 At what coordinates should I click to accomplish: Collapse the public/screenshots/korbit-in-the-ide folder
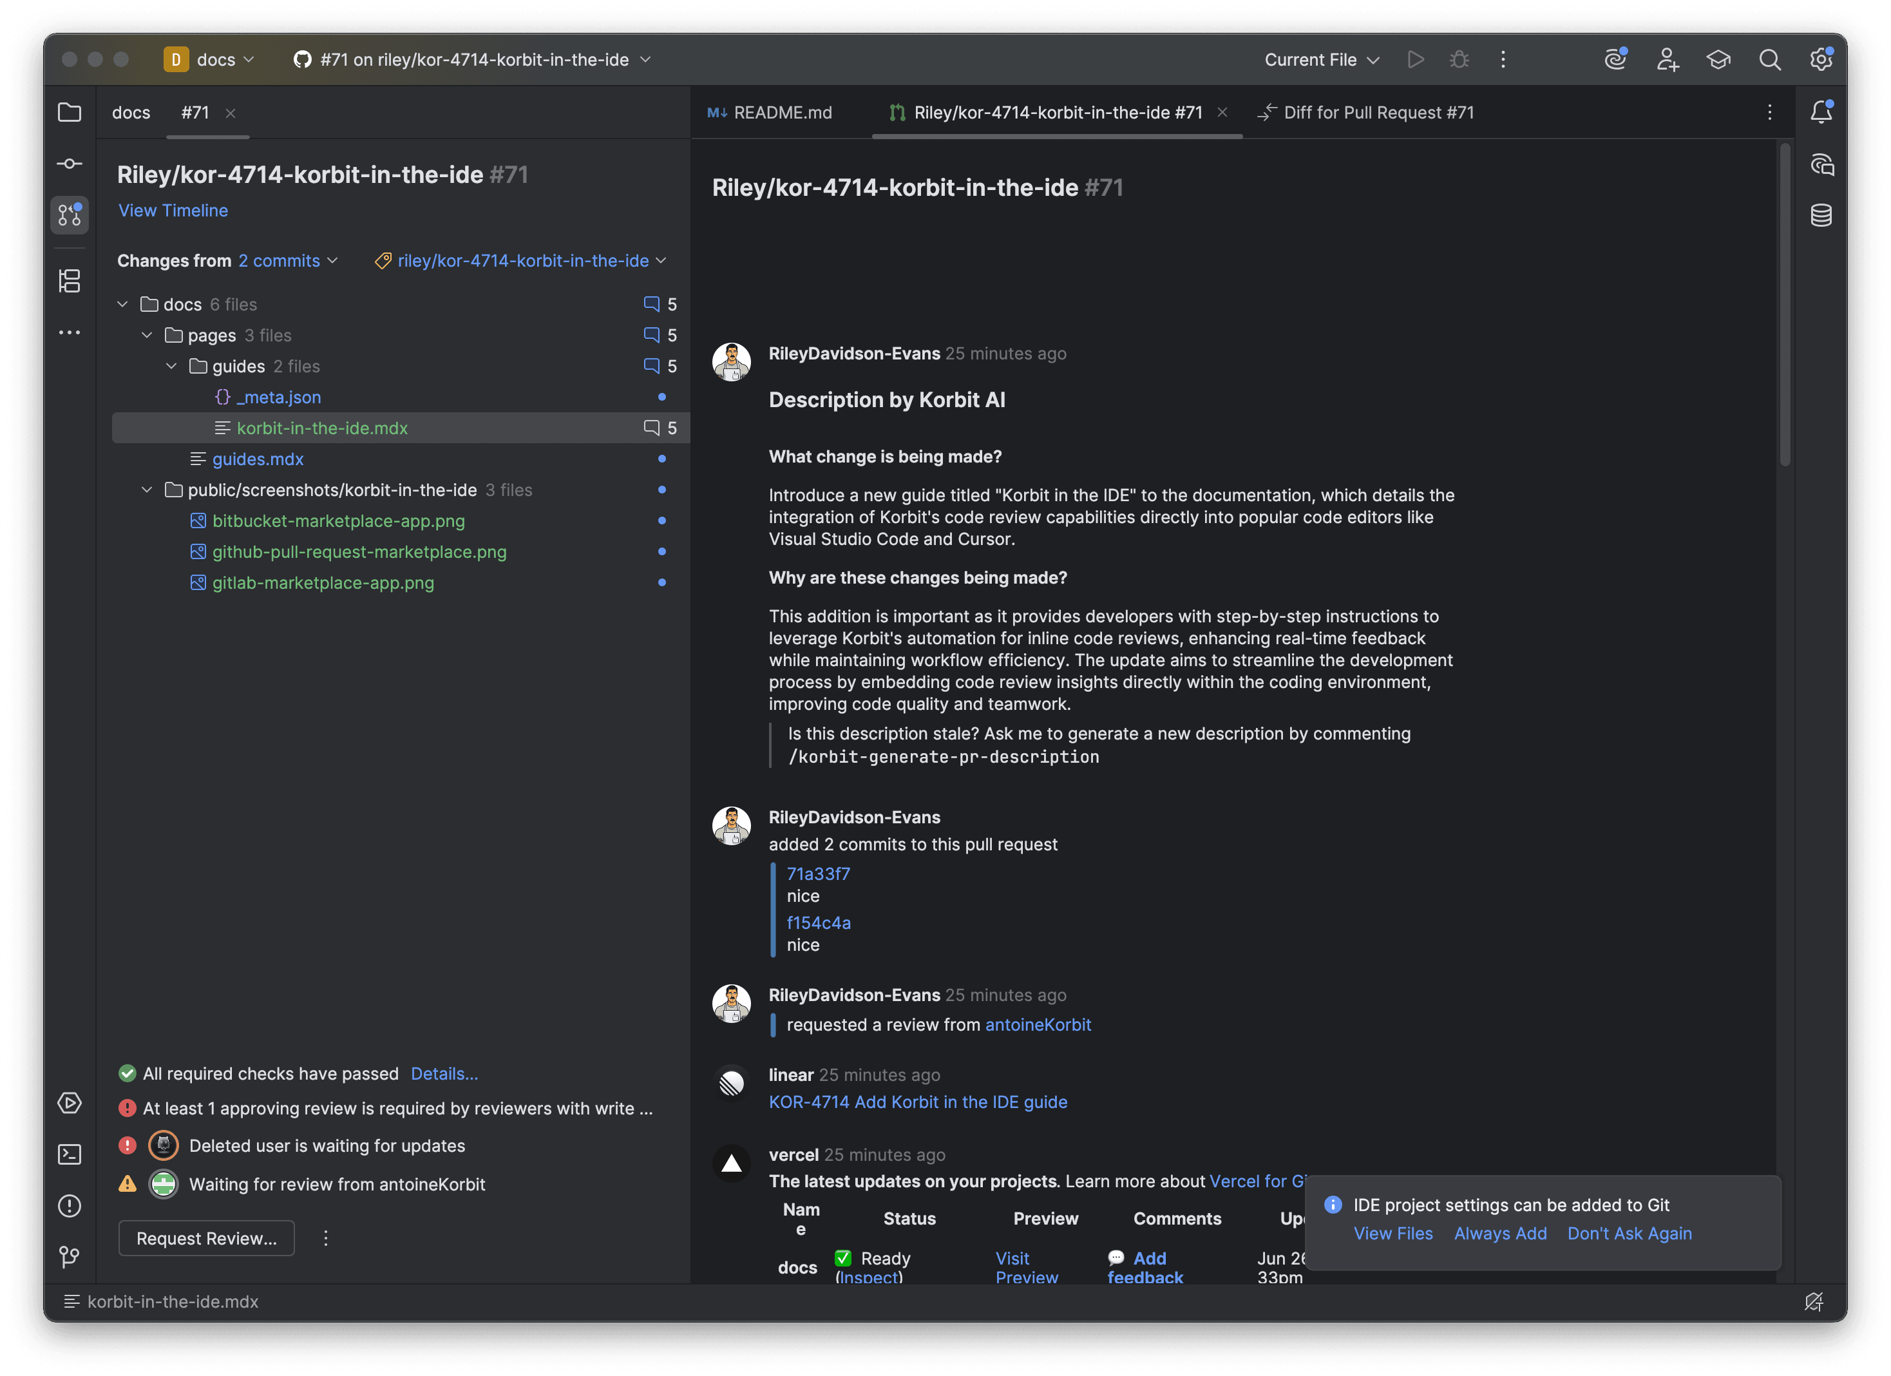(x=147, y=490)
